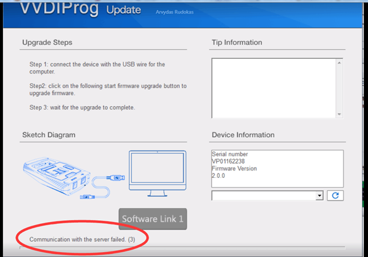
Task: Click the Software Link 1 button
Action: pyautogui.click(x=153, y=219)
